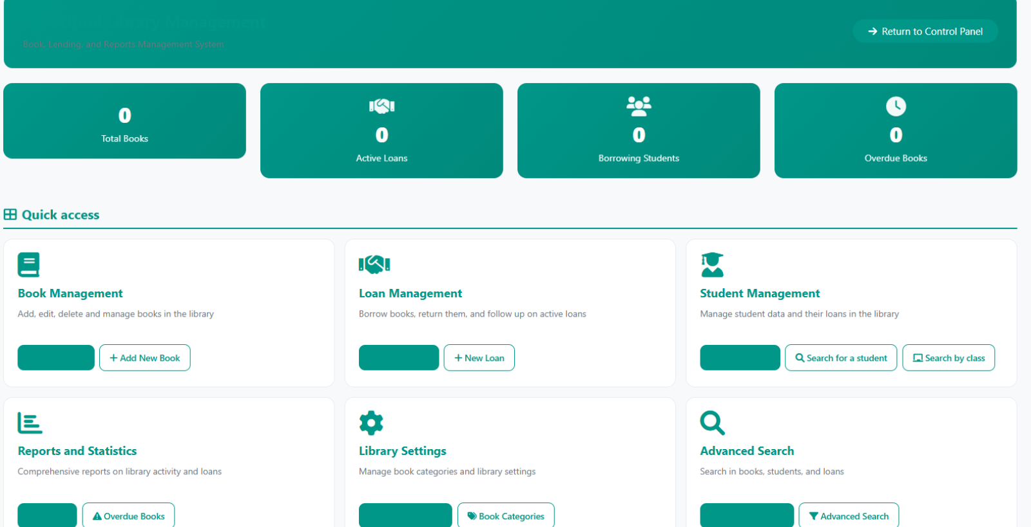Click the Advanced Search filter button
The height and width of the screenshot is (527, 1031).
point(849,515)
